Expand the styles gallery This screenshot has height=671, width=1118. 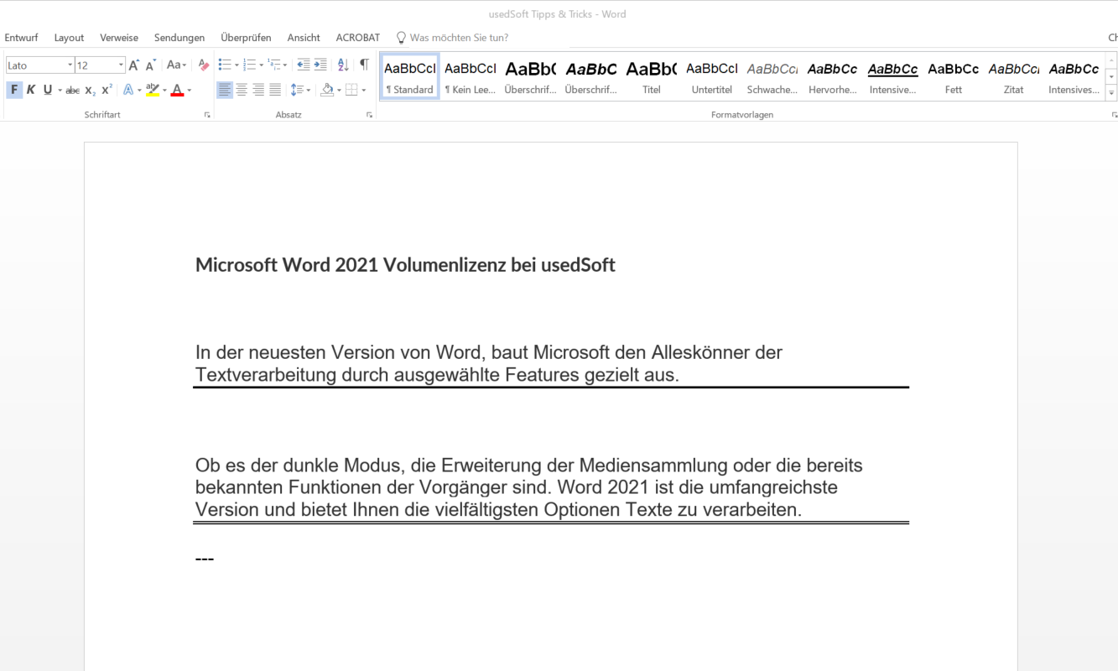[x=1112, y=92]
